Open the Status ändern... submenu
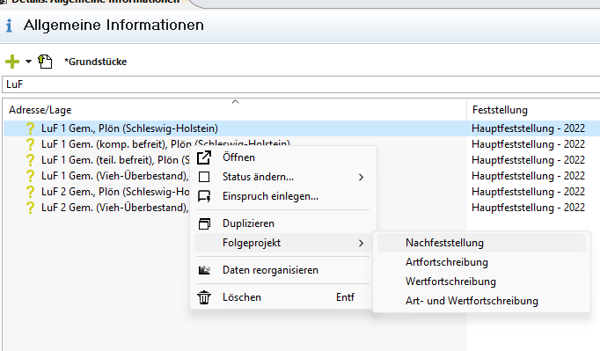Screen dimensions: 600x351 [283, 177]
